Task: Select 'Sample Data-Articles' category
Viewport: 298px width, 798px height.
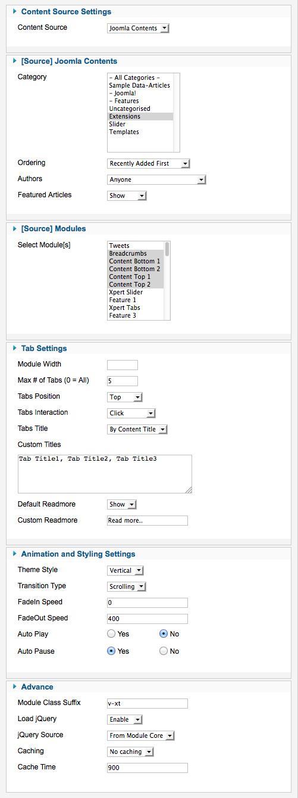Action: [x=140, y=85]
